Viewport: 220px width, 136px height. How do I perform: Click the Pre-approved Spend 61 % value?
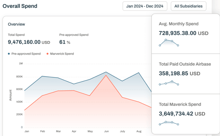(65, 42)
